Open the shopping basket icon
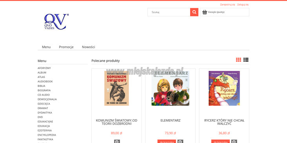Viewport: 287px width, 143px height. 205,12
